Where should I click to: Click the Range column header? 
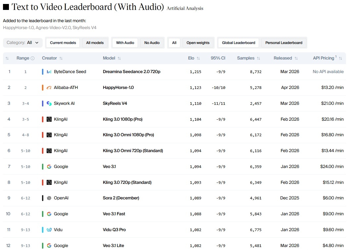(23, 58)
